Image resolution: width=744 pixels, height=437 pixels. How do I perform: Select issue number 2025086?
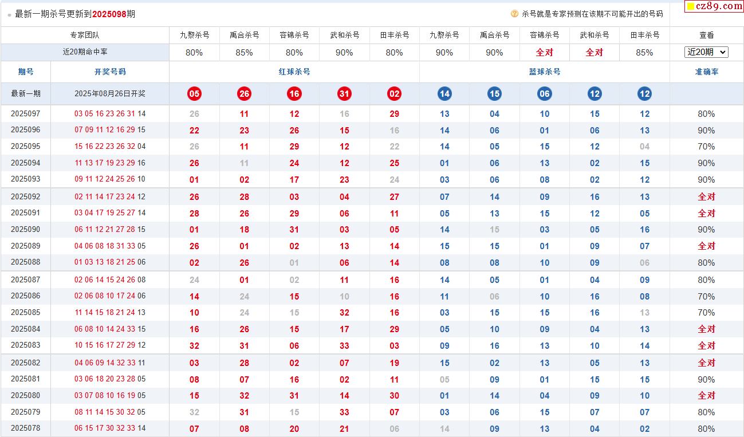[26, 296]
